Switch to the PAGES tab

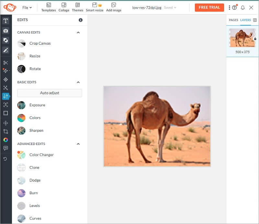click(233, 20)
